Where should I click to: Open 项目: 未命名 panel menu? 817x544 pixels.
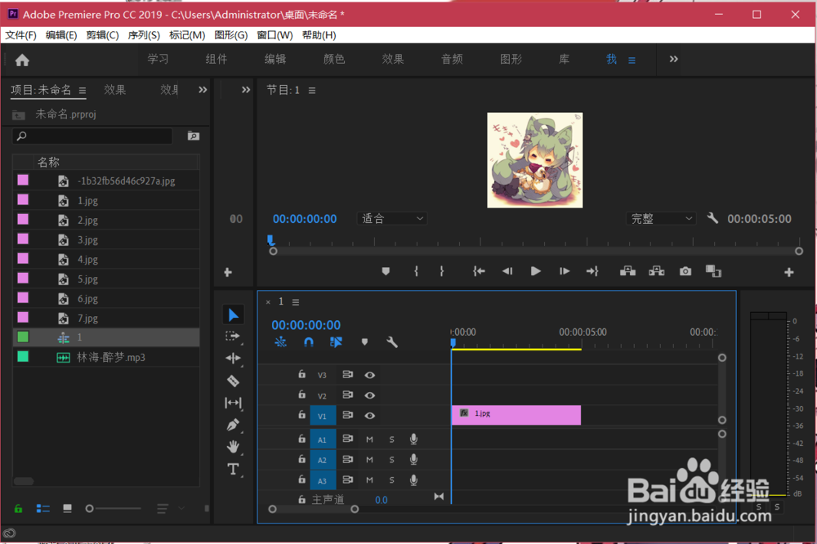click(x=83, y=90)
